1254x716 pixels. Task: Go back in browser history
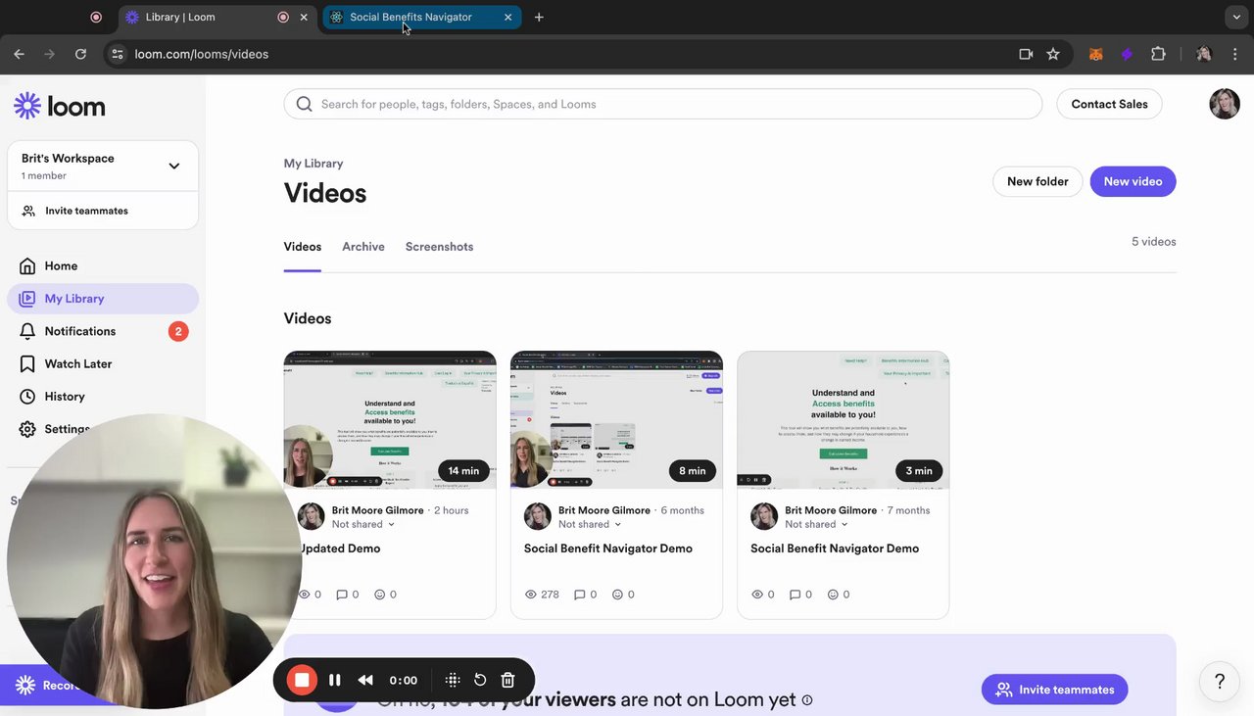click(x=19, y=54)
